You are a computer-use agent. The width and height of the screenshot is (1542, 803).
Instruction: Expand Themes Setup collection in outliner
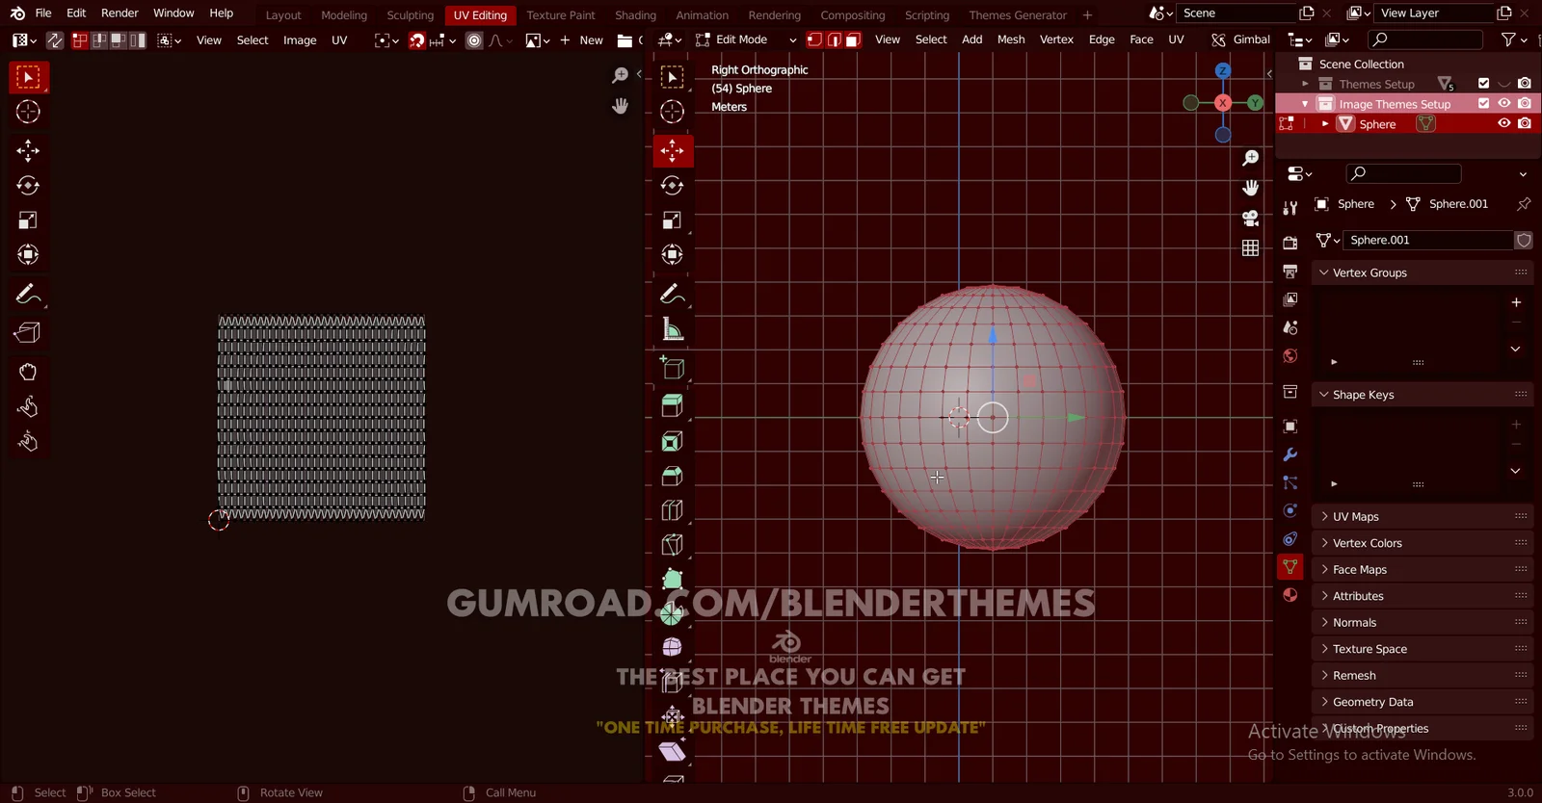(x=1306, y=84)
